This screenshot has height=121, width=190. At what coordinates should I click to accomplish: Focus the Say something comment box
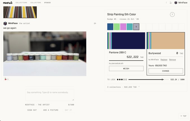tap(49, 95)
